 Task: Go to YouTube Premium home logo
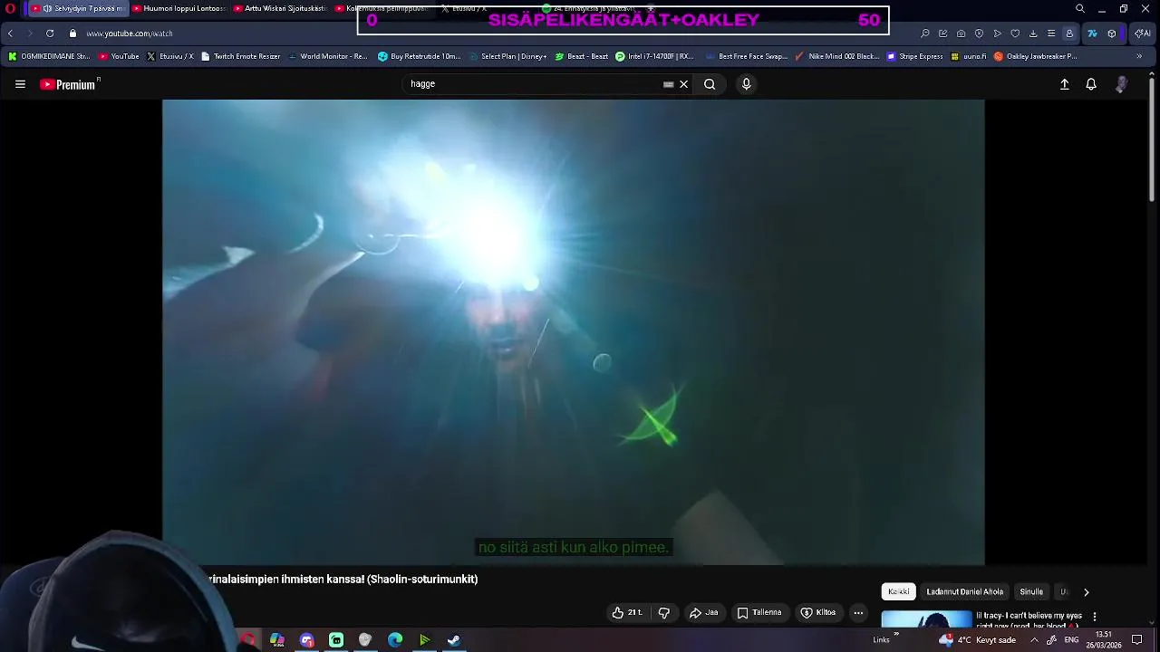(70, 84)
